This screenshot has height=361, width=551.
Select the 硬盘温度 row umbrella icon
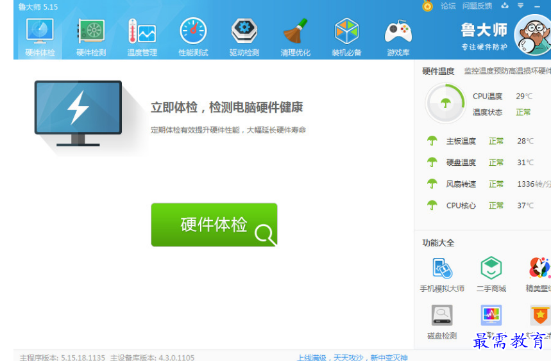click(x=432, y=163)
